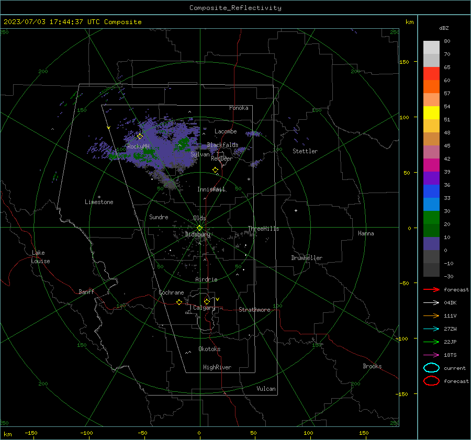Click the Blackfalds town label
The width and height of the screenshot is (471, 440).
point(222,145)
